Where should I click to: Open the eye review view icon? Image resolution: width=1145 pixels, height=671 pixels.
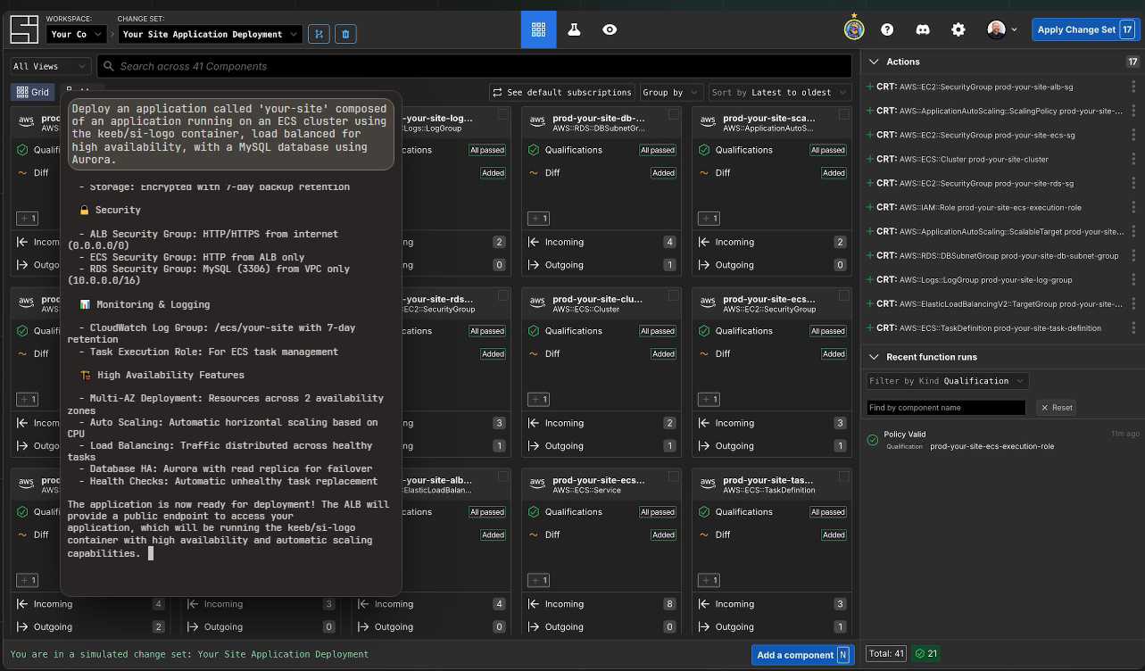610,29
